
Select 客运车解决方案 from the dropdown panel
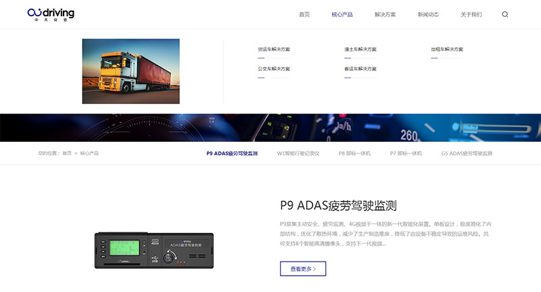pyautogui.click(x=360, y=69)
